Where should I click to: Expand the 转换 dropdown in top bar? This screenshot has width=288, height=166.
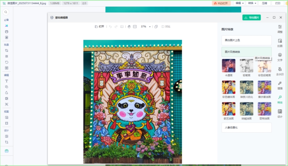(252, 3)
